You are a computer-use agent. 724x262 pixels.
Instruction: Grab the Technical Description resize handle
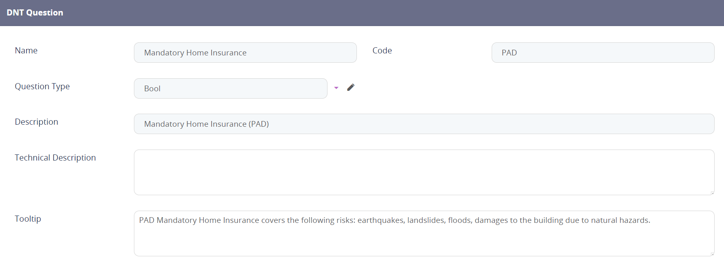[x=712, y=193]
